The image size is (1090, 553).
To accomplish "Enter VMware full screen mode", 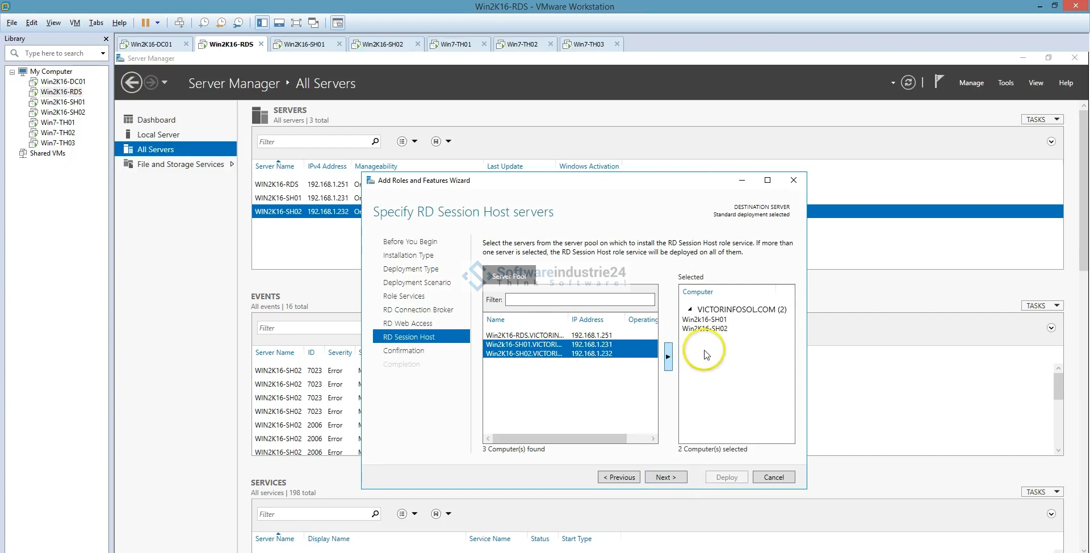I will (296, 23).
